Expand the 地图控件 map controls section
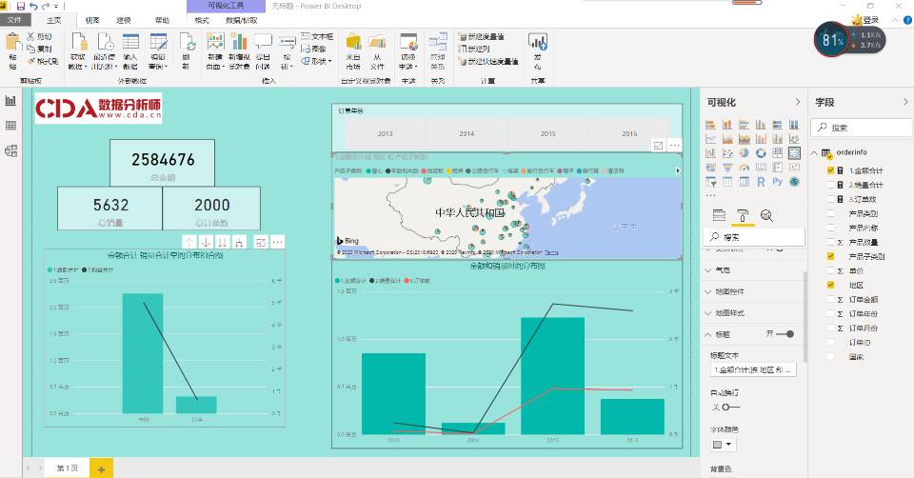This screenshot has height=478, width=914. coord(707,291)
